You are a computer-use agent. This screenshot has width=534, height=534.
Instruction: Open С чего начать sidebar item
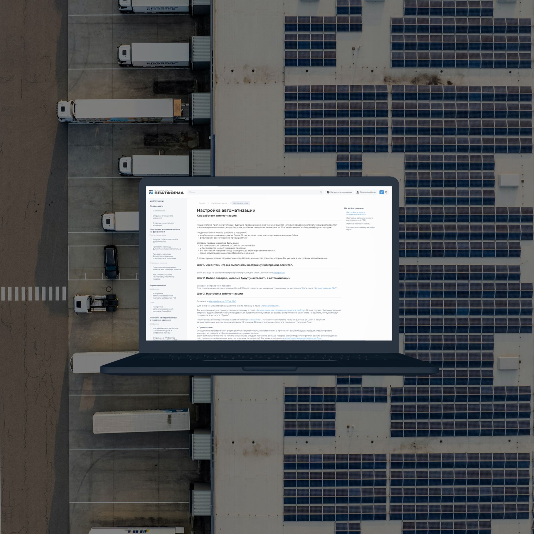point(159,211)
